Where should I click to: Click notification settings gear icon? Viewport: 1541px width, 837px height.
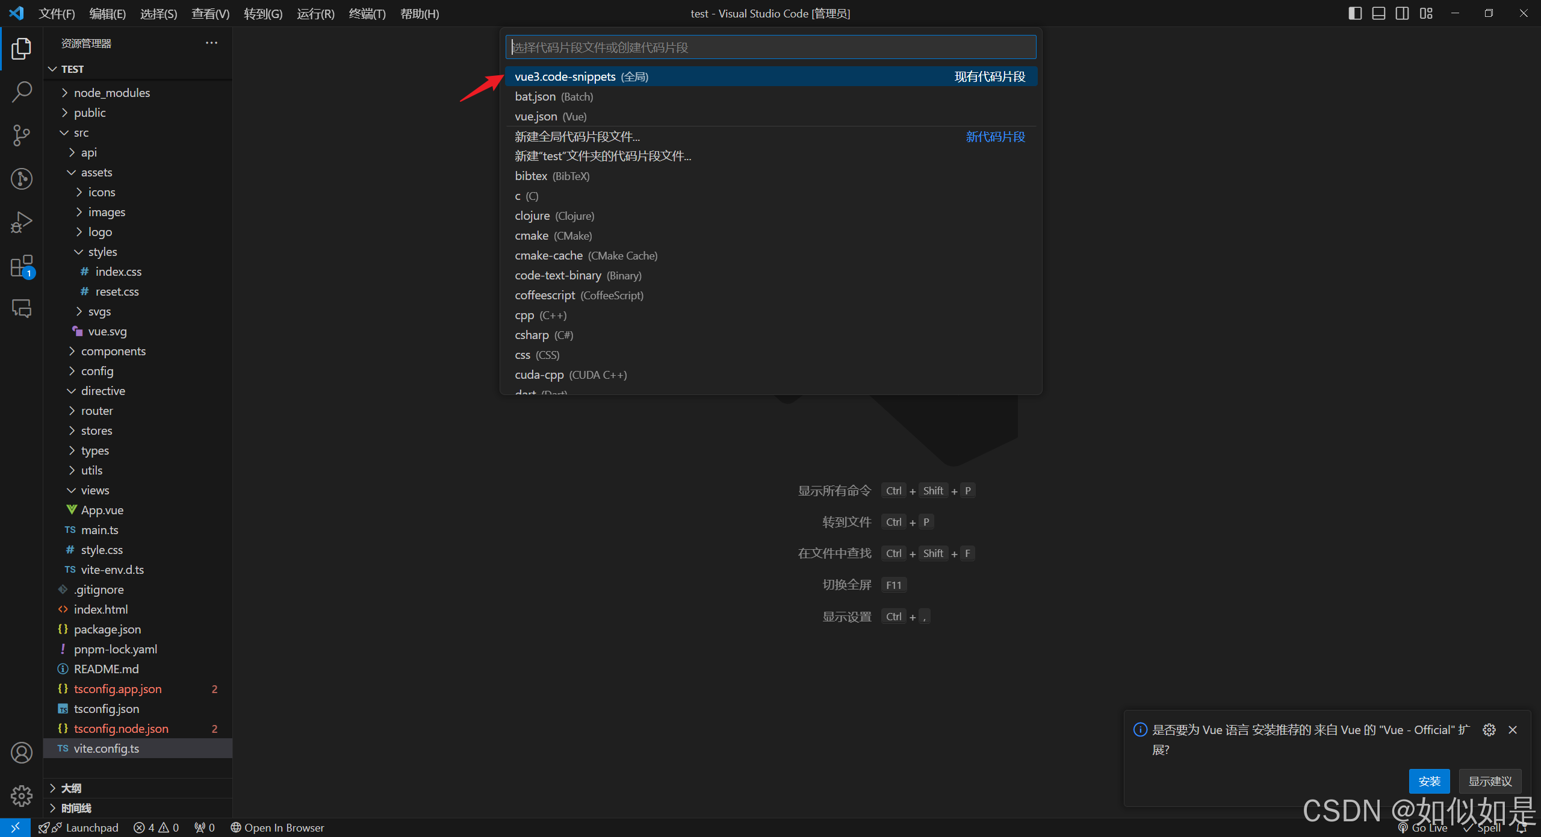click(x=1489, y=730)
